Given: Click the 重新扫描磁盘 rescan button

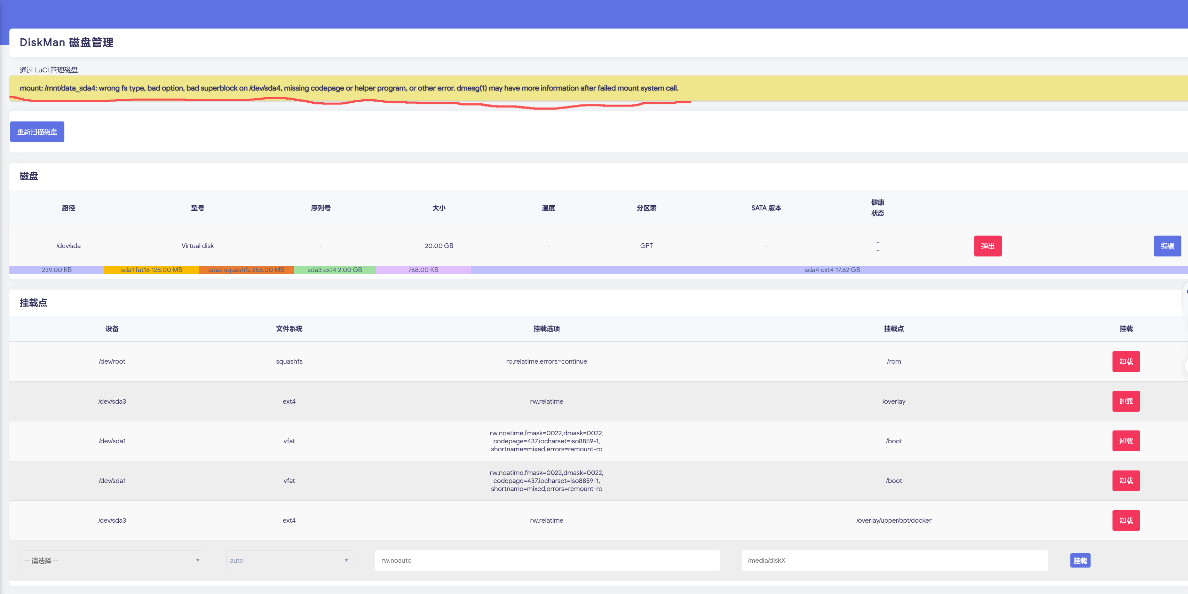Looking at the screenshot, I should pyautogui.click(x=37, y=132).
